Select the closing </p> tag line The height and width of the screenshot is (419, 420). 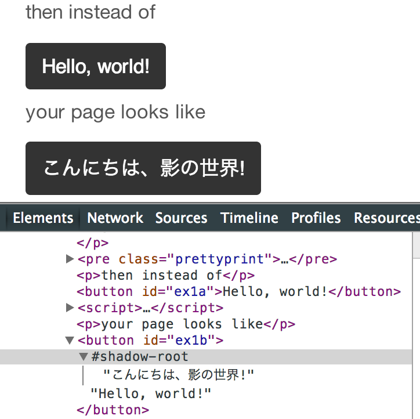click(92, 243)
